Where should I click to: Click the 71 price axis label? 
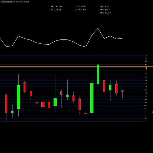point(145,122)
